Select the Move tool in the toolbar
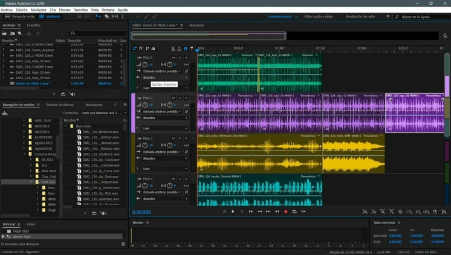This screenshot has width=451, height=255. coord(99,17)
